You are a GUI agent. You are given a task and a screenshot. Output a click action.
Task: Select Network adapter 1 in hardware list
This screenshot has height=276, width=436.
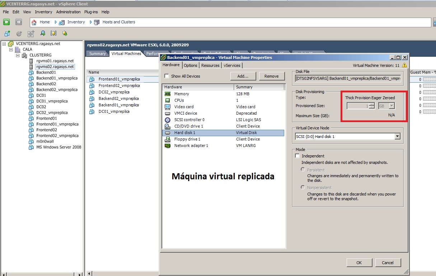pos(223,146)
